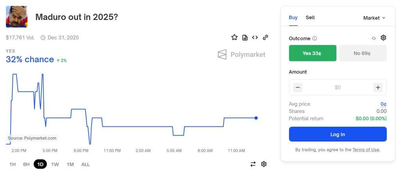The width and height of the screenshot is (400, 172).
Task: Copy market link with chain icon
Action: coord(265,38)
